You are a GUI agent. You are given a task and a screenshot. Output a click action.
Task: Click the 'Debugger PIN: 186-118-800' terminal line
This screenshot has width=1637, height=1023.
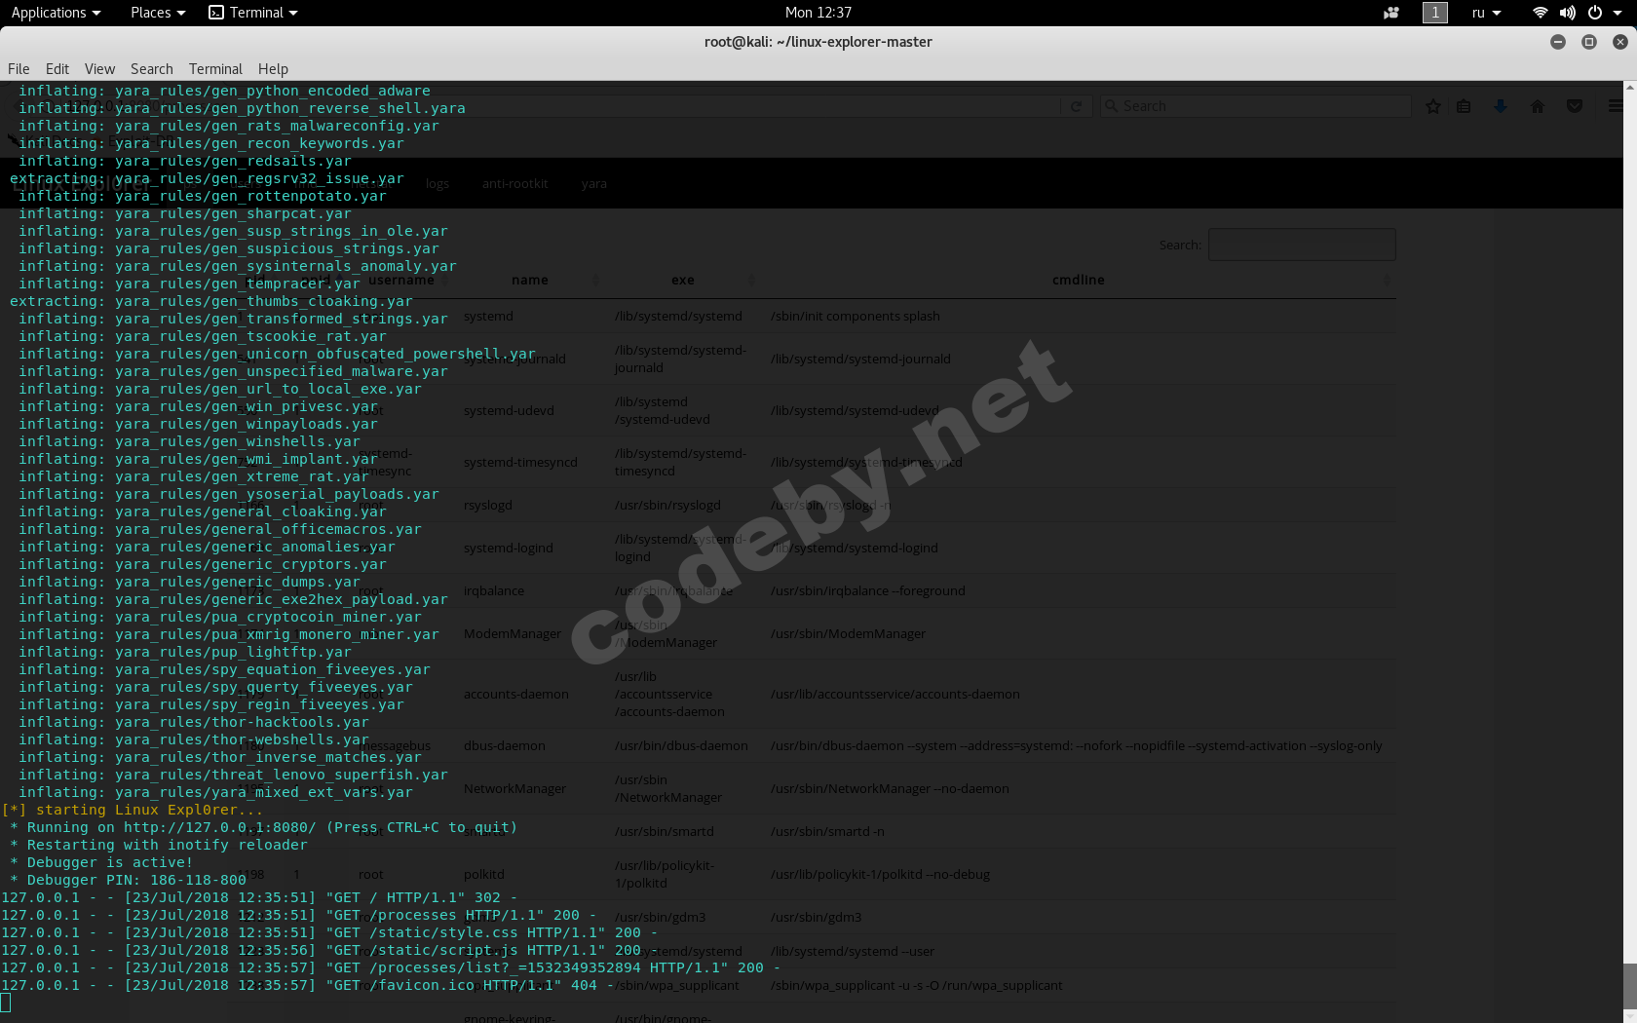click(128, 881)
